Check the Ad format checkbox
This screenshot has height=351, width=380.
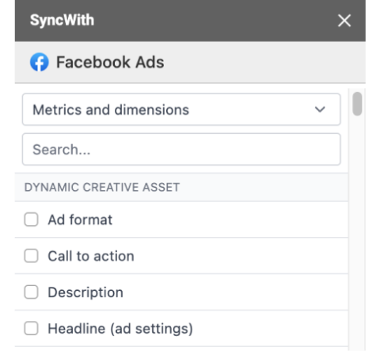coord(31,219)
